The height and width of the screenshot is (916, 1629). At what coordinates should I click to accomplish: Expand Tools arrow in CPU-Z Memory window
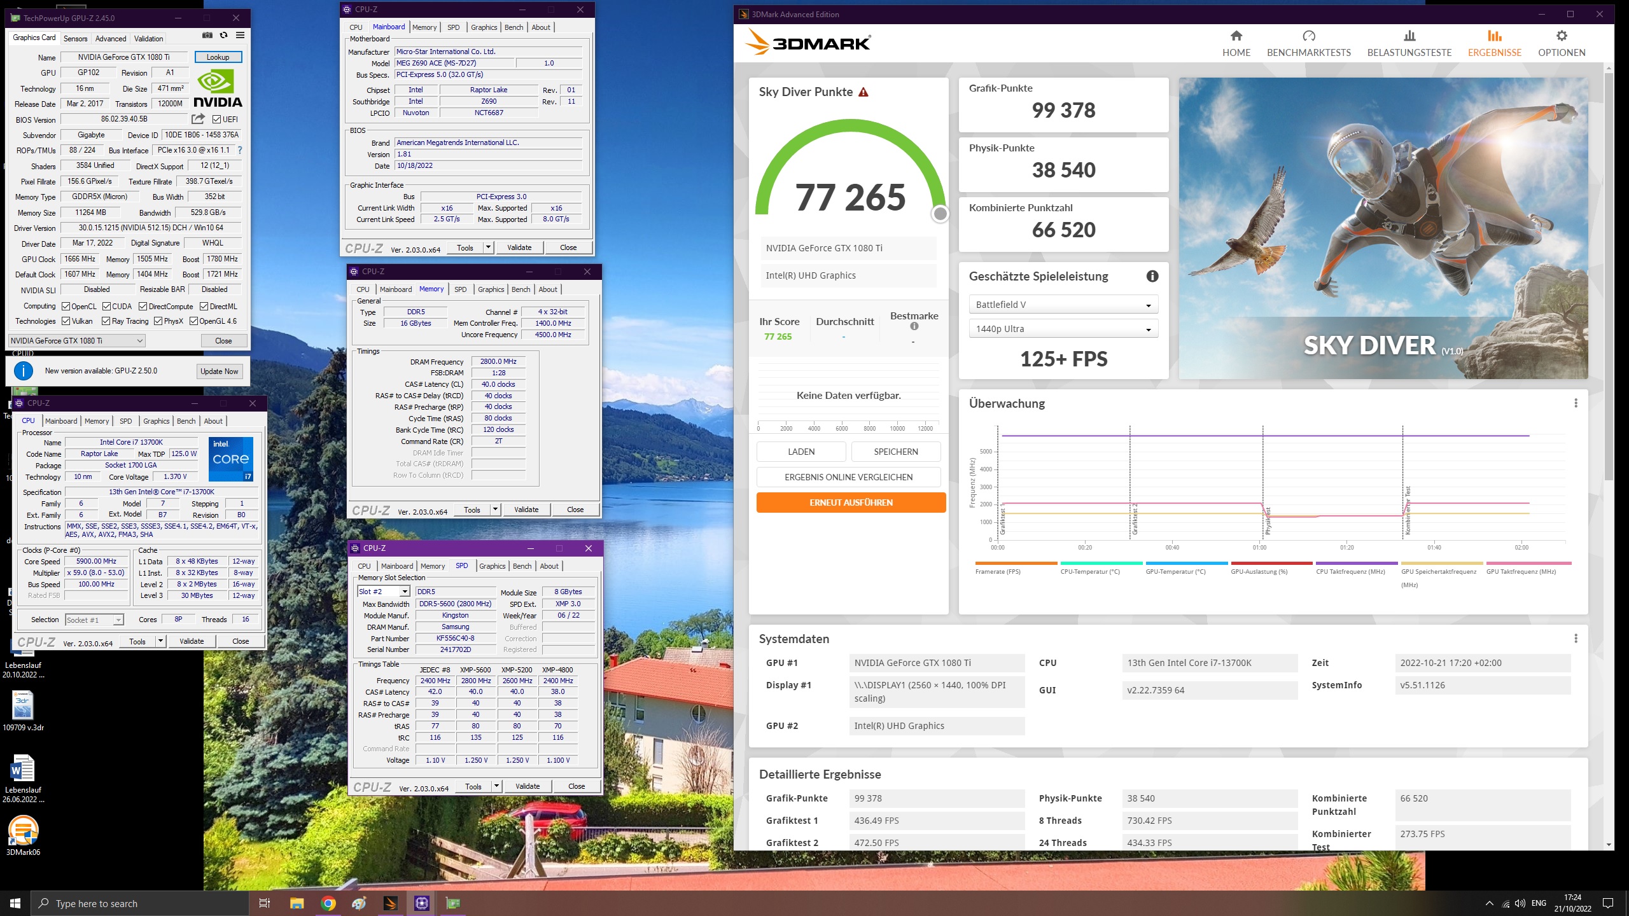[x=495, y=510]
